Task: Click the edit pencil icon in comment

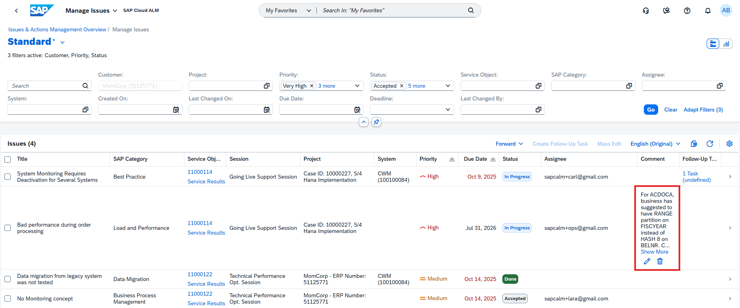Action: pos(647,261)
